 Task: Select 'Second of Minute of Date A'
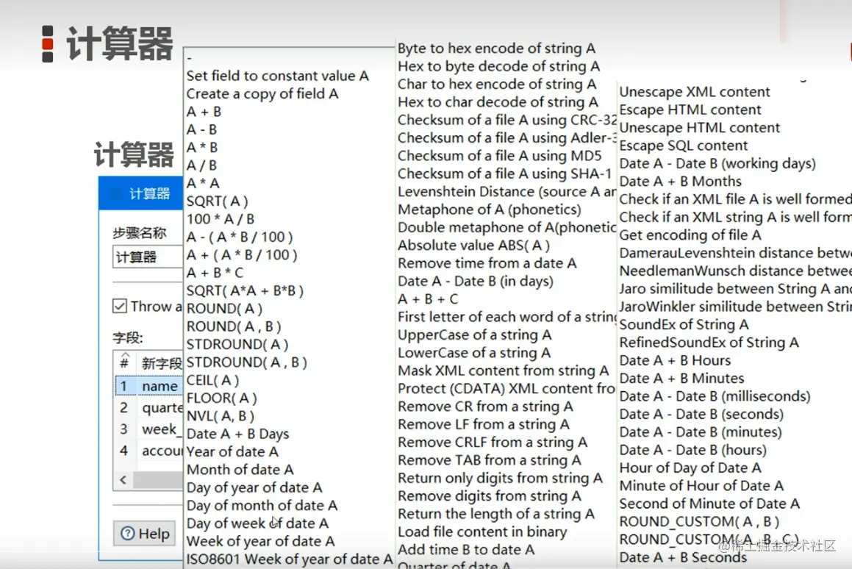709,504
